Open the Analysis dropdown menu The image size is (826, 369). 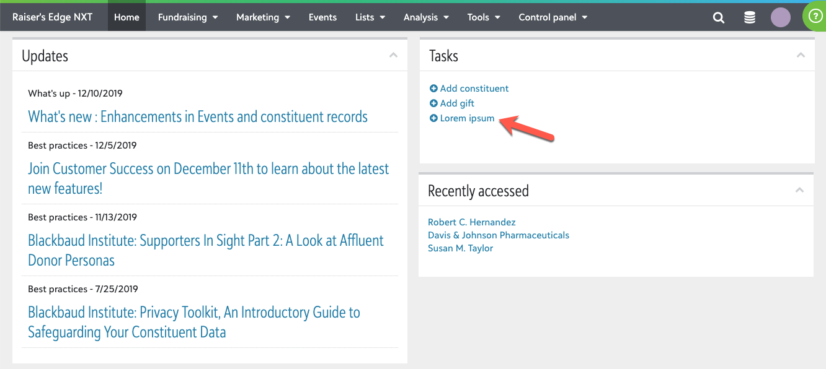pos(425,17)
